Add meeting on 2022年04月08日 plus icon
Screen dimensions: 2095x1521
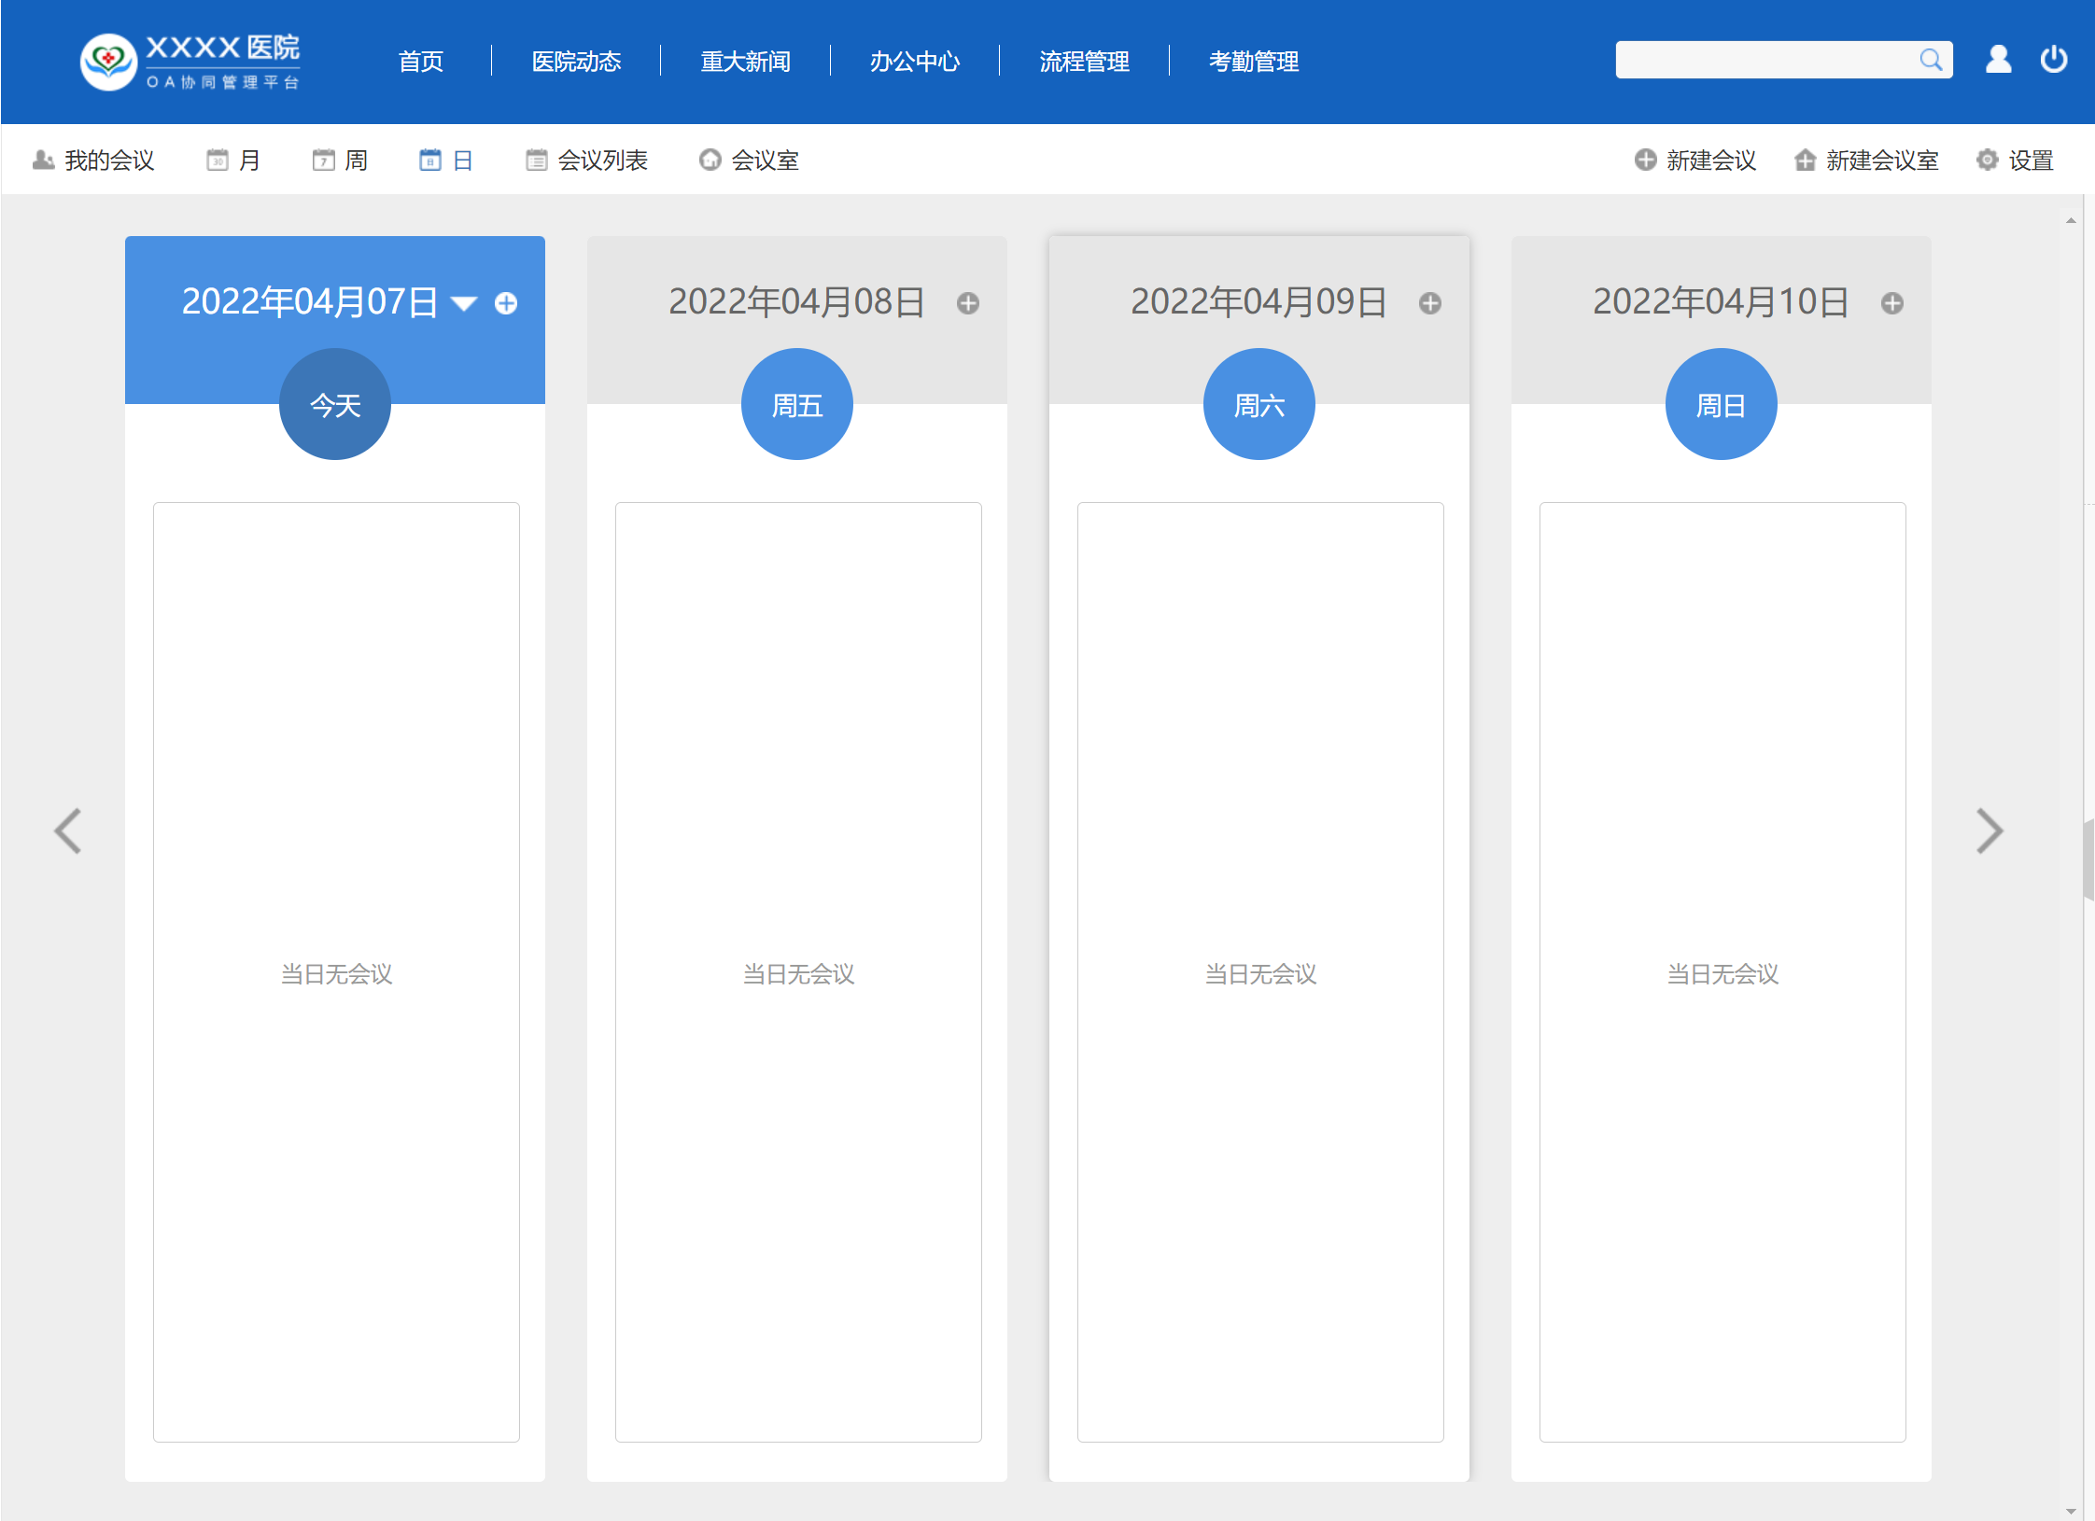point(968,303)
